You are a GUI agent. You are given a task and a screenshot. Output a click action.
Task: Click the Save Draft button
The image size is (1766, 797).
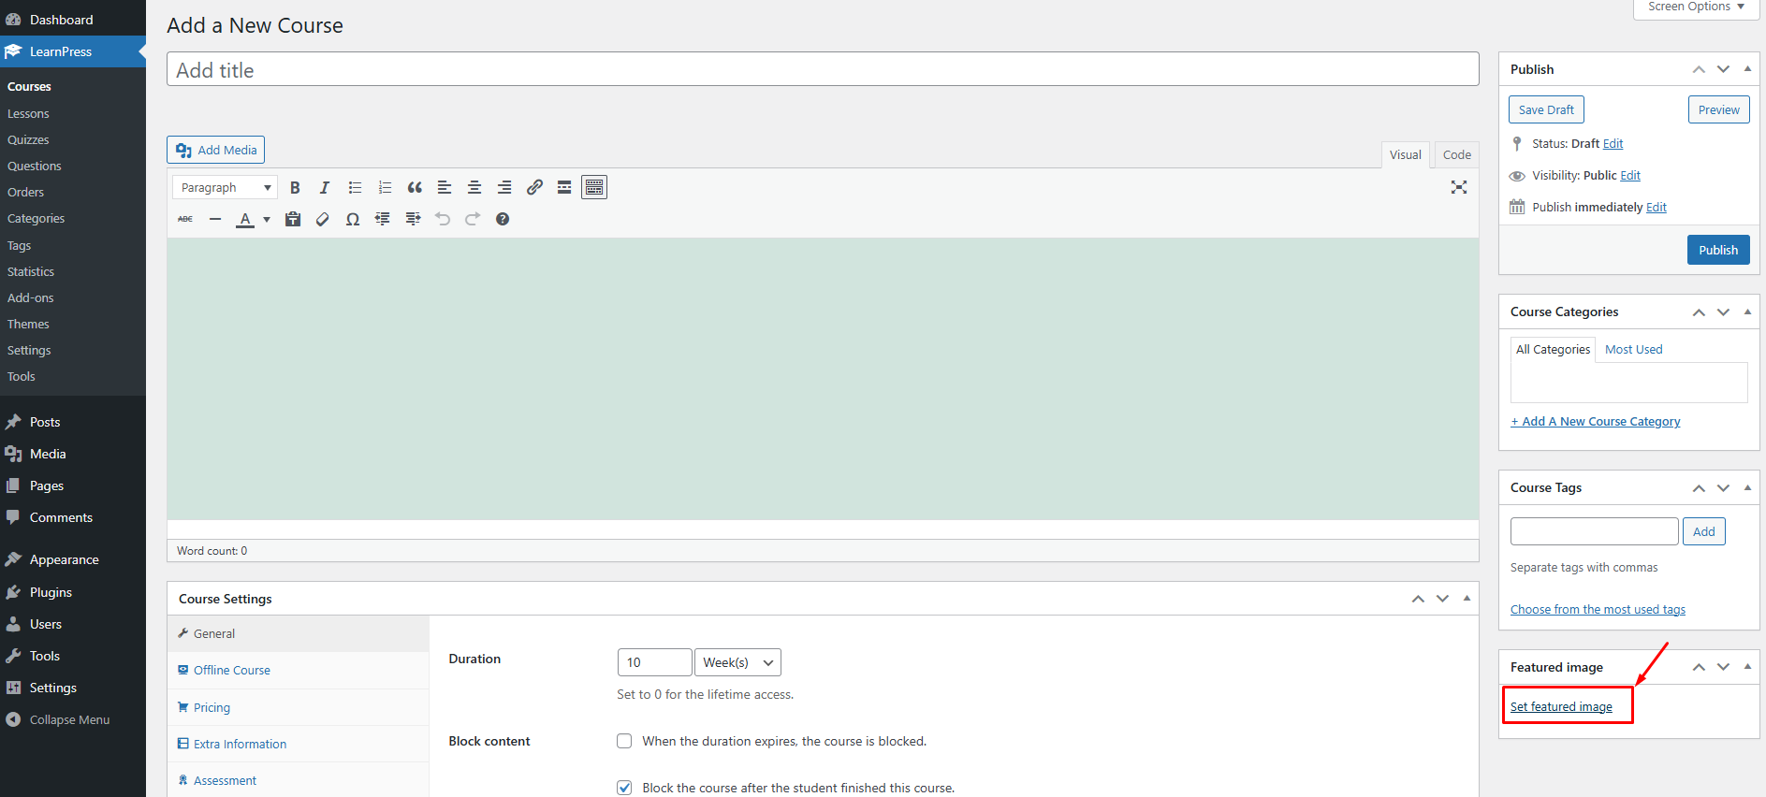tap(1546, 109)
